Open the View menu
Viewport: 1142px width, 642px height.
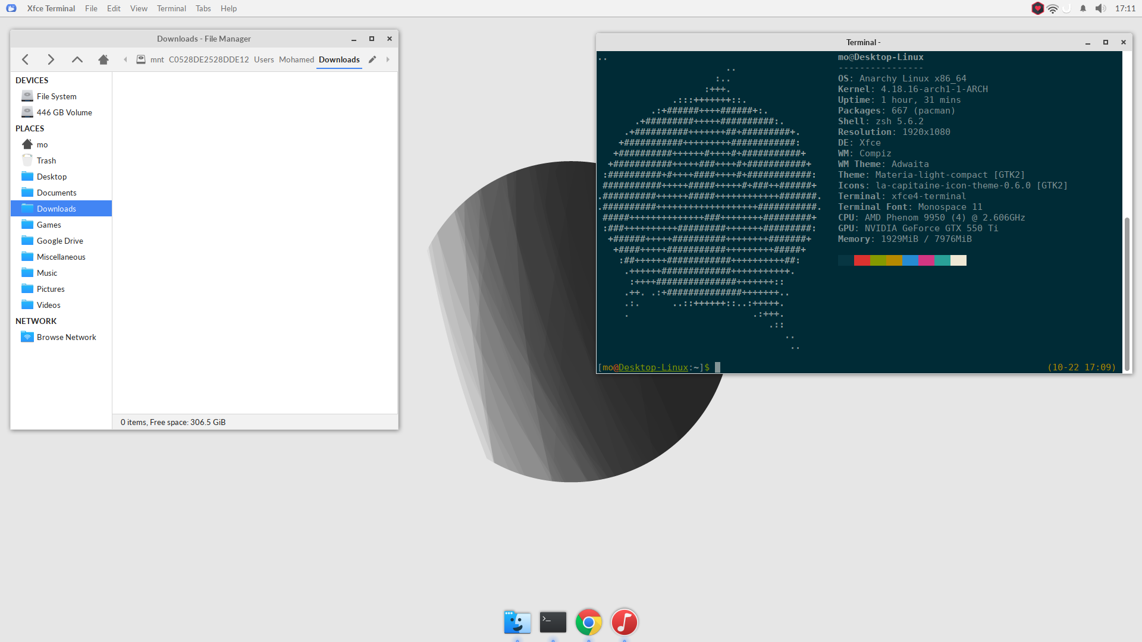pos(139,8)
